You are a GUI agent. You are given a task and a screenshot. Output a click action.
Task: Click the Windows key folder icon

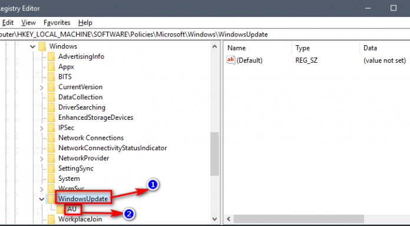(42, 46)
